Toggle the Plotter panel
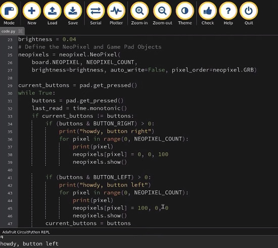 click(116, 14)
